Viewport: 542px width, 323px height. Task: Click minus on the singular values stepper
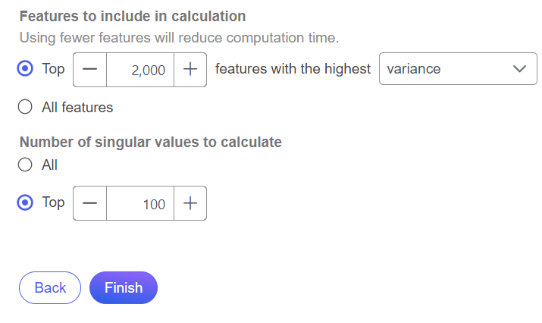pos(90,203)
